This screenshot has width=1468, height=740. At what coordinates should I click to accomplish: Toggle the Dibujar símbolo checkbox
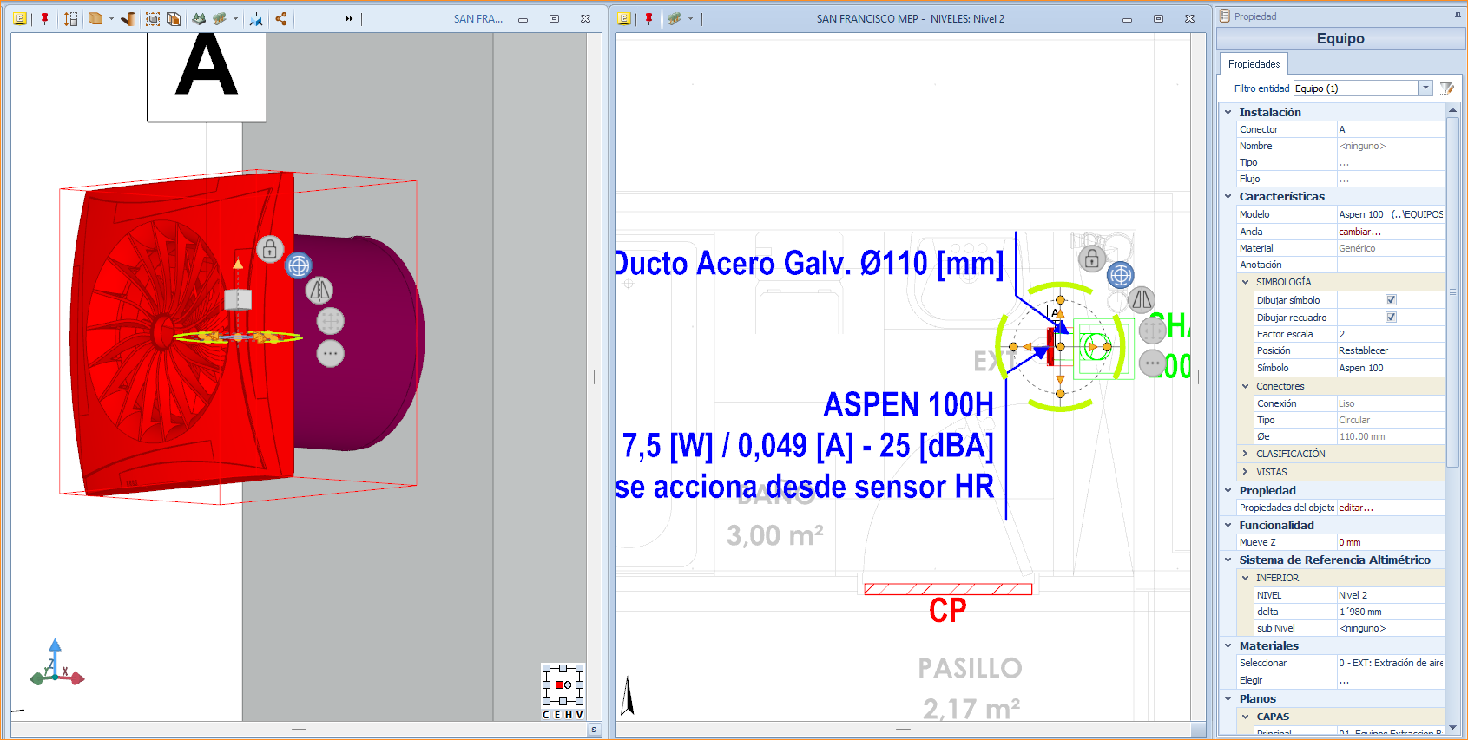1391,300
